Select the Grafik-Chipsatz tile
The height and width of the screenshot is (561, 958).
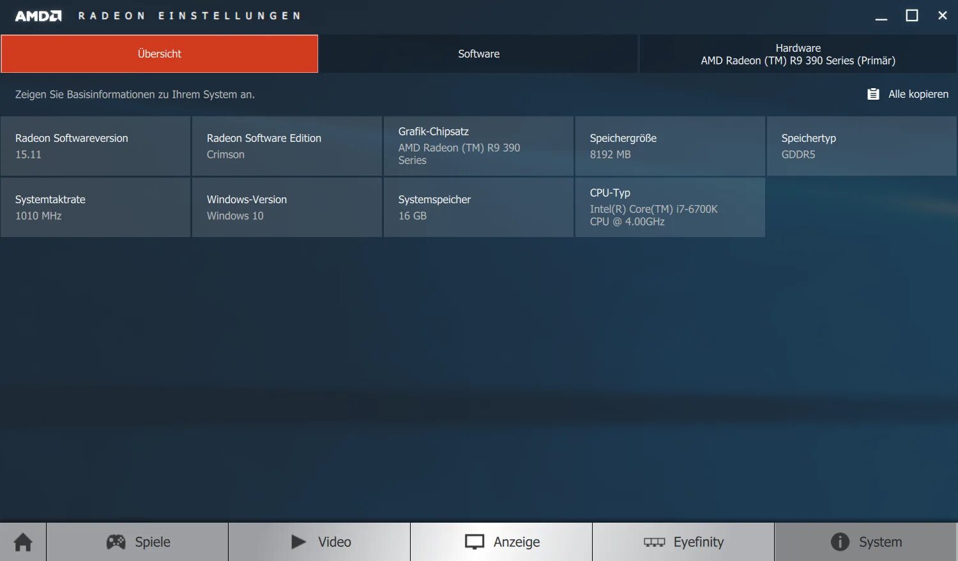479,146
